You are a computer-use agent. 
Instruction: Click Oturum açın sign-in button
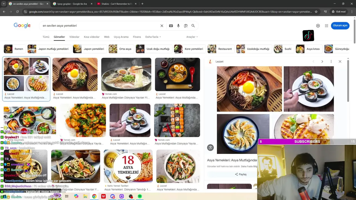point(340,26)
